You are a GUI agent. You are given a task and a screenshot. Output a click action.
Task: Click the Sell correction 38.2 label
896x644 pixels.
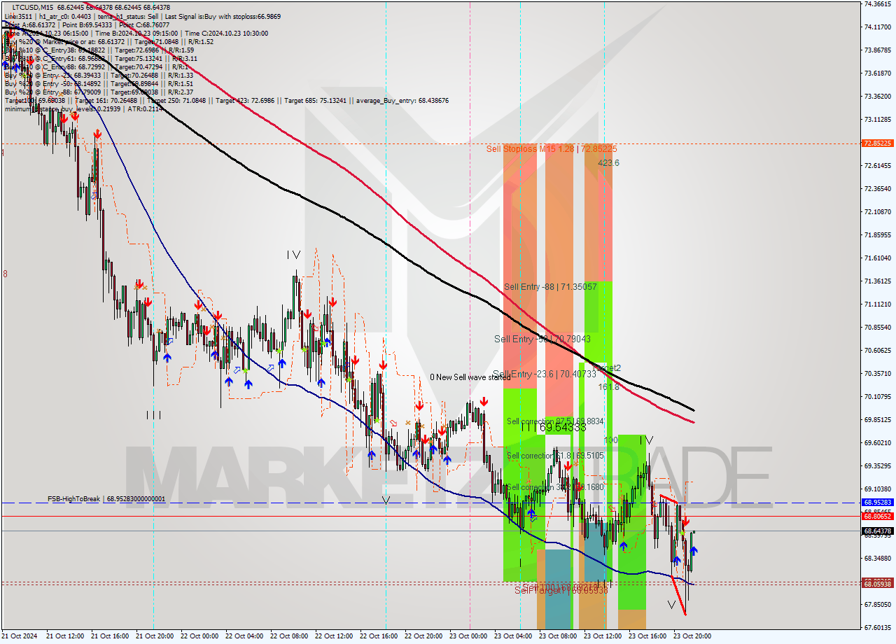coord(555,487)
